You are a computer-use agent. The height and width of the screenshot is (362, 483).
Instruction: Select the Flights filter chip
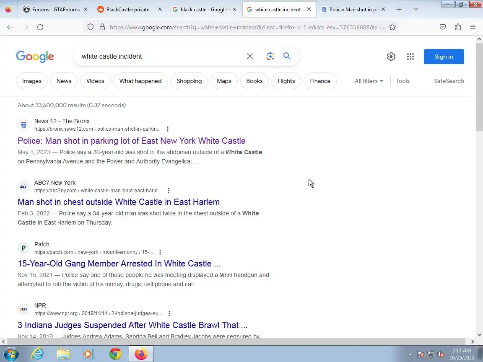pos(286,81)
